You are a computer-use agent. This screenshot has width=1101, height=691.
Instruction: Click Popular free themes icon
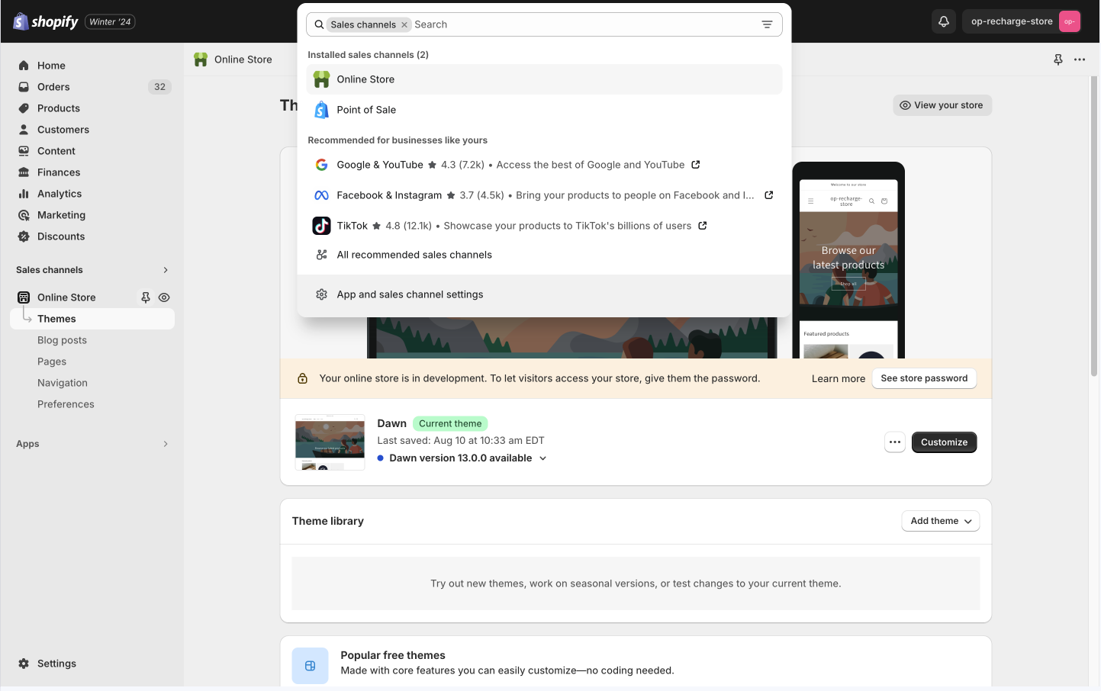(310, 666)
